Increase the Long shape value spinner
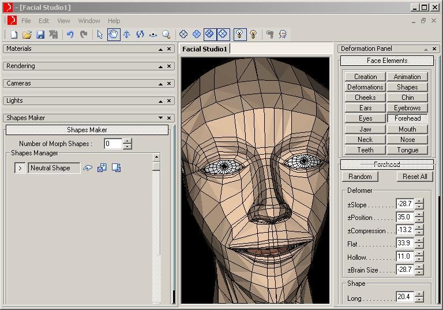 click(419, 294)
